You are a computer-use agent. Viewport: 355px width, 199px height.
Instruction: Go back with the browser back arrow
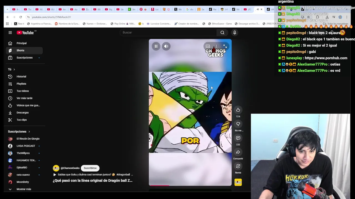7,17
